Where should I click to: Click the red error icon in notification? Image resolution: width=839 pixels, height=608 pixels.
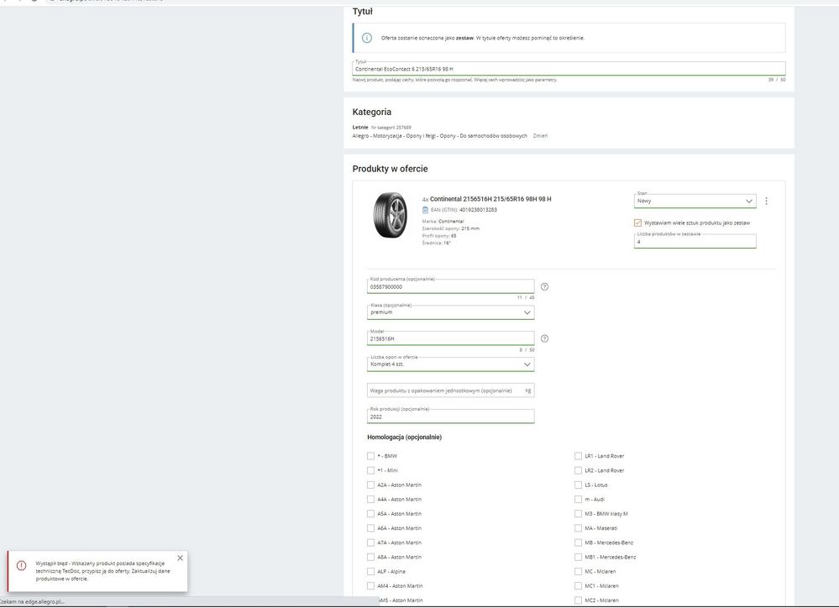click(21, 566)
